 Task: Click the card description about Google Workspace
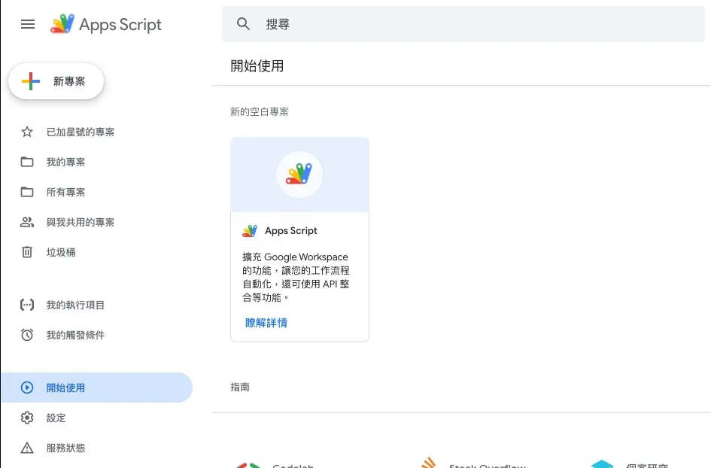(296, 277)
